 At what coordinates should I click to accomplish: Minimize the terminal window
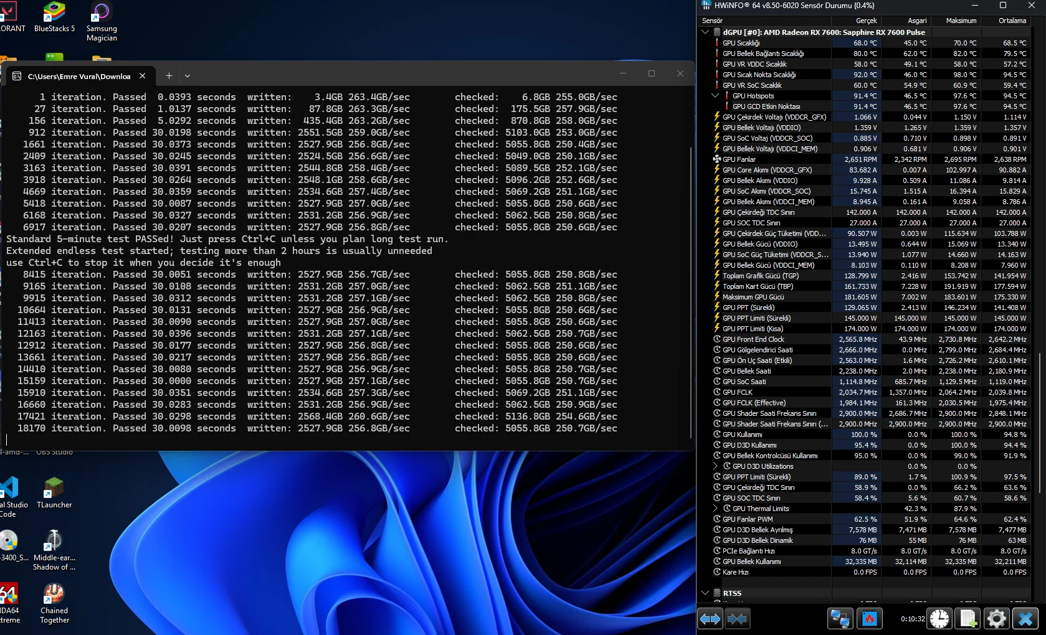click(623, 73)
